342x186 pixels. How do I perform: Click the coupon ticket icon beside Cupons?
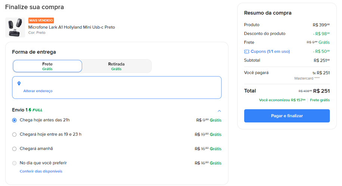click(246, 51)
